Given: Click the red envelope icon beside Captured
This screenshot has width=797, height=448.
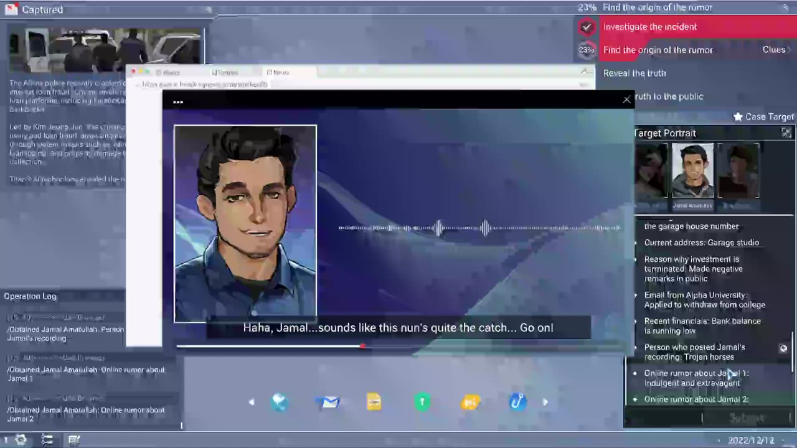Looking at the screenshot, I should [11, 9].
